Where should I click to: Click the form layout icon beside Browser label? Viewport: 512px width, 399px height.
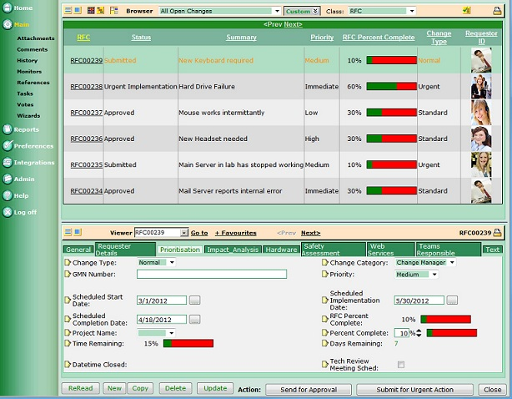point(113,11)
